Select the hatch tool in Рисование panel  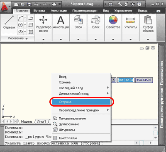pyautogui.click(x=31, y=32)
